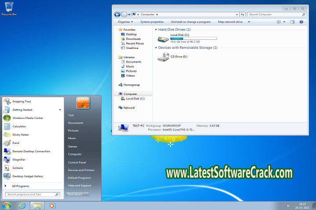Open Windows Media Player from taskbar
The width and height of the screenshot is (316, 210).
(52, 205)
